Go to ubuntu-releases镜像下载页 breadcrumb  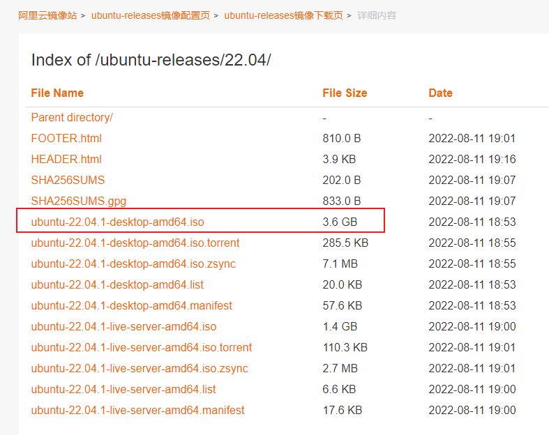pyautogui.click(x=284, y=16)
